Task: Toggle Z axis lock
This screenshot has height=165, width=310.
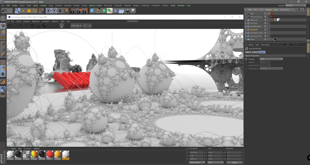Action: point(60,11)
